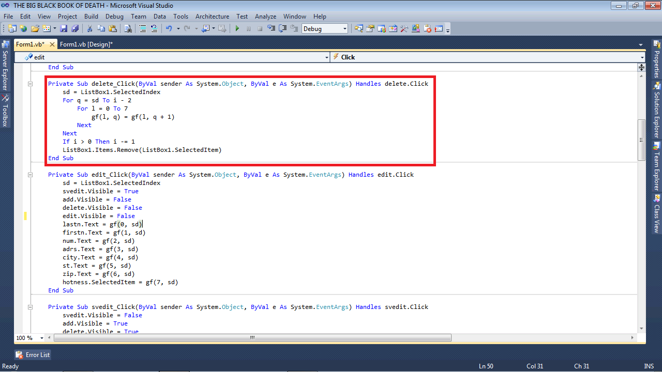
Task: Open the Error List tab
Action: pyautogui.click(x=33, y=355)
